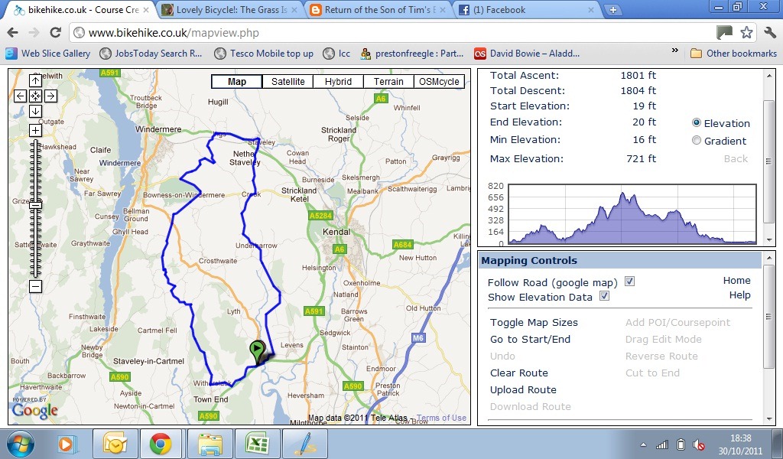The height and width of the screenshot is (459, 783).
Task: Switch map to Satellite view
Action: [x=288, y=81]
